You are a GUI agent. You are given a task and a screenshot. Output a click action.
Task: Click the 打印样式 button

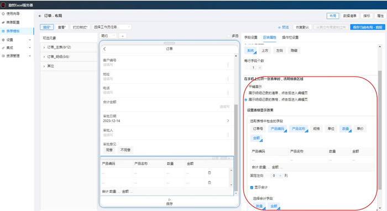tap(80, 27)
